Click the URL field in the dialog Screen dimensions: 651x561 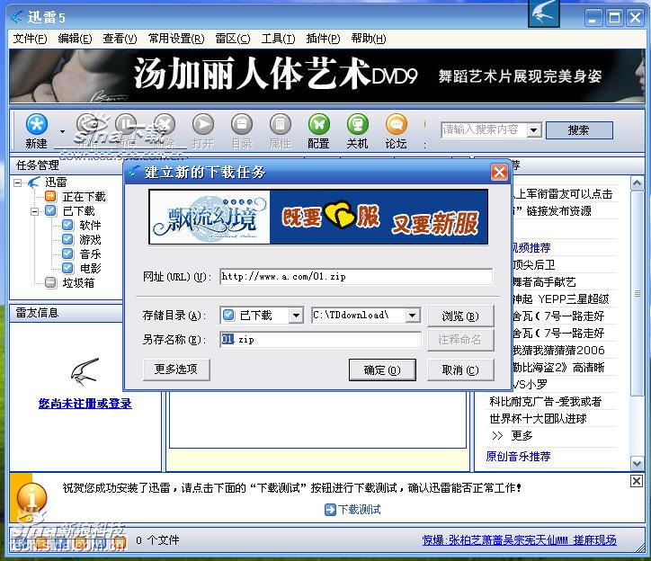[356, 277]
